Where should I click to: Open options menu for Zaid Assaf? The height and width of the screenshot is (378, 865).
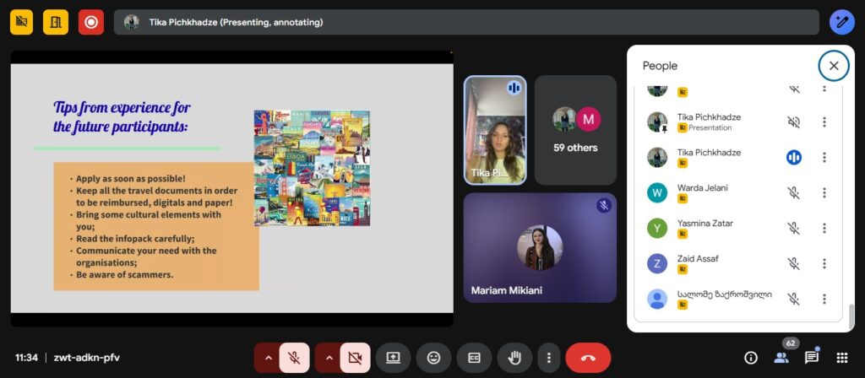point(824,263)
